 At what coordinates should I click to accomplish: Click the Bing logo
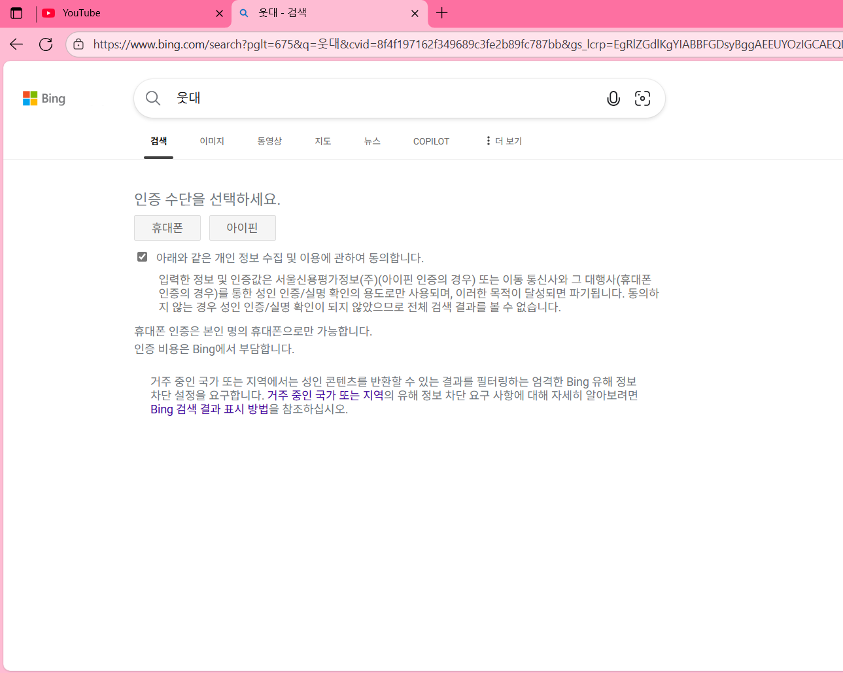point(44,98)
